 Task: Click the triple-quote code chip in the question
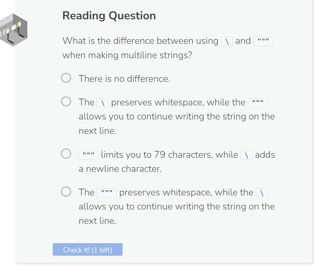click(x=264, y=41)
